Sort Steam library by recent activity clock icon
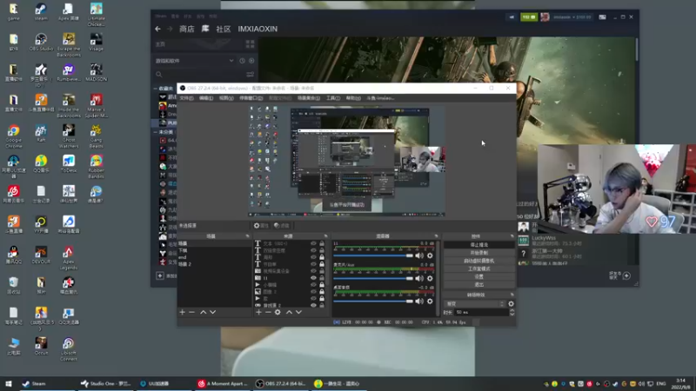Image resolution: width=696 pixels, height=391 pixels. click(242, 61)
